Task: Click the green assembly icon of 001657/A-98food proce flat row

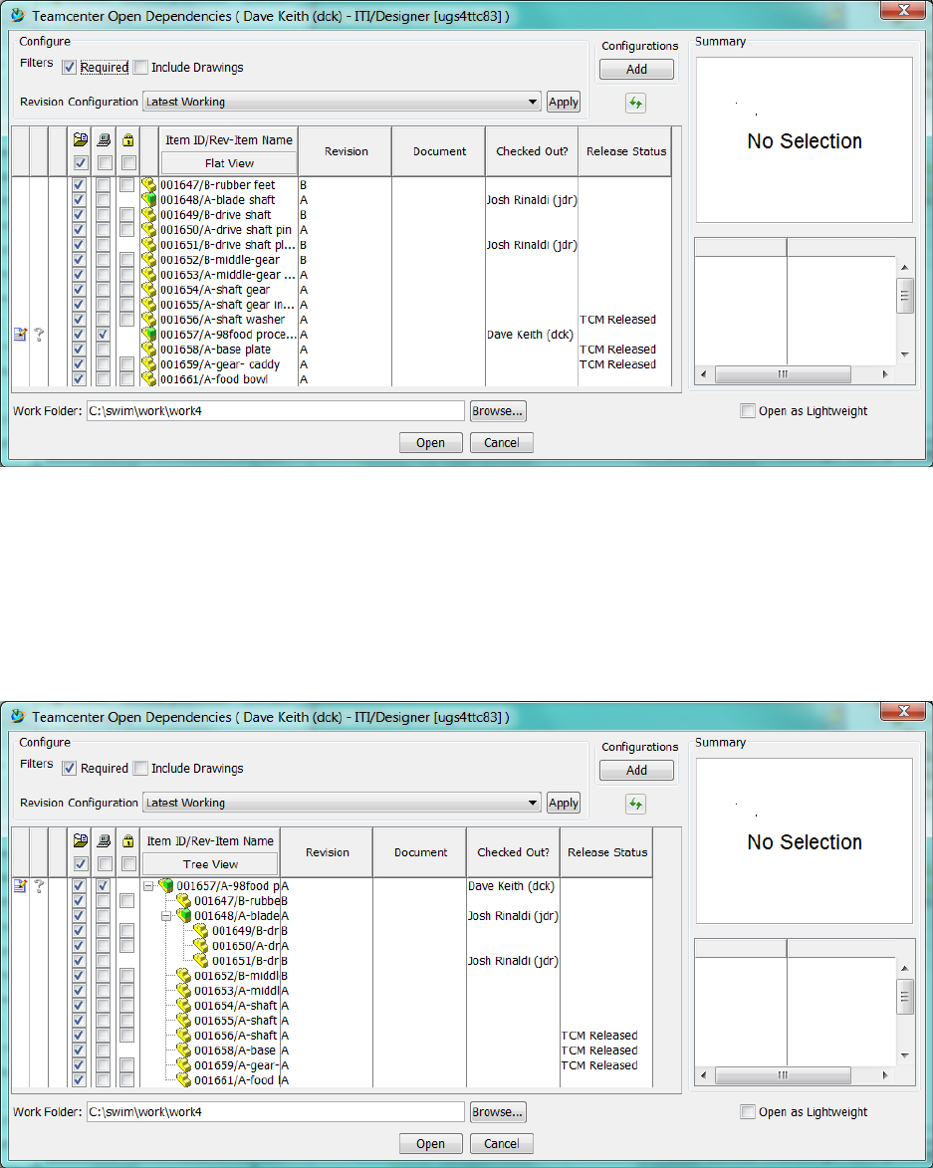Action: point(149,335)
